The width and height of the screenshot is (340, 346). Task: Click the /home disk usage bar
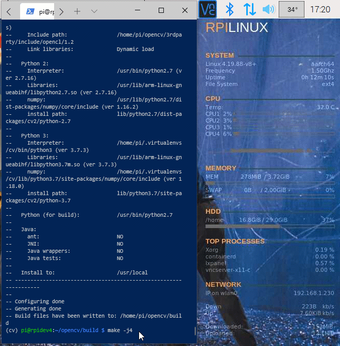click(270, 227)
